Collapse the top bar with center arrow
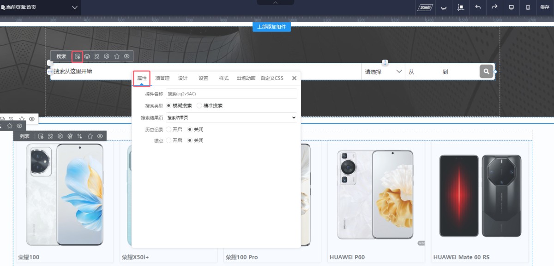The width and height of the screenshot is (554, 266). coord(276,2)
